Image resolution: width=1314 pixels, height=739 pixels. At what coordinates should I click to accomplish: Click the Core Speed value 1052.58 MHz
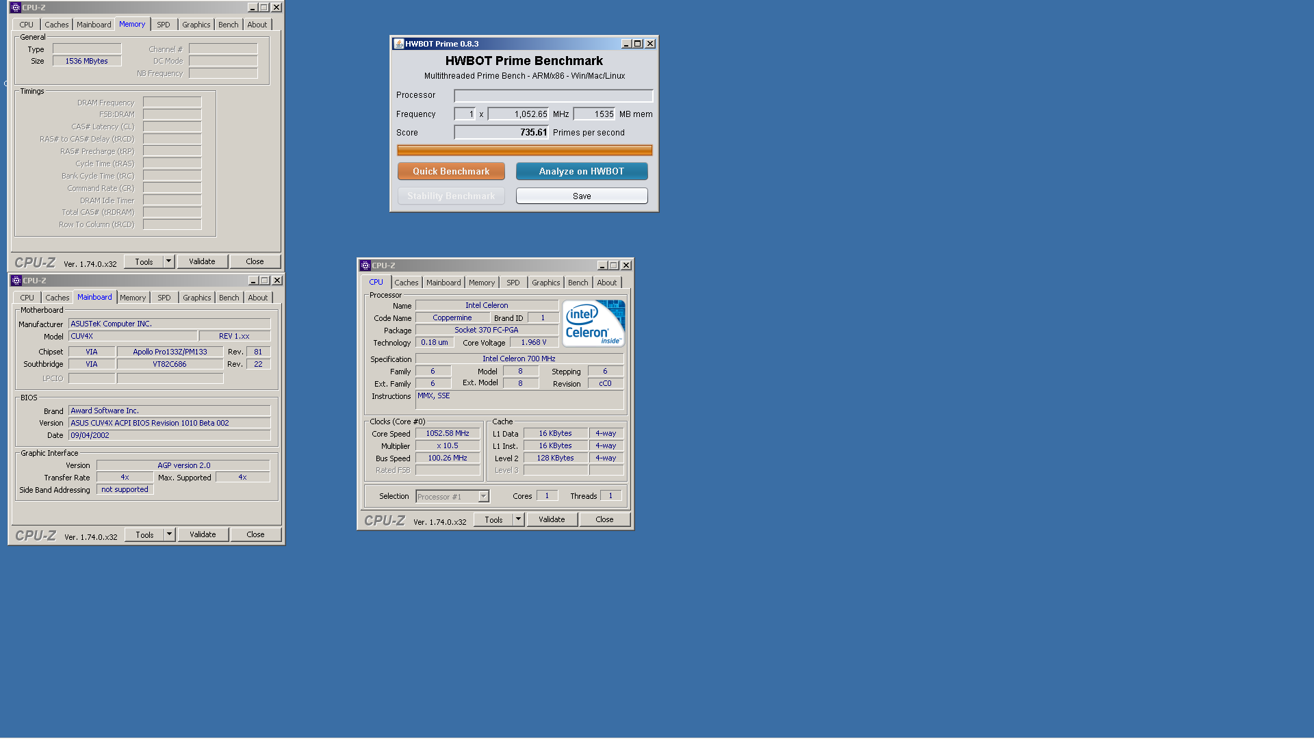coord(448,433)
